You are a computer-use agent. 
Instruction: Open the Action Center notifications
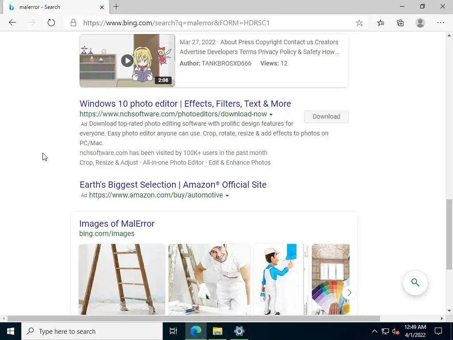click(438, 331)
